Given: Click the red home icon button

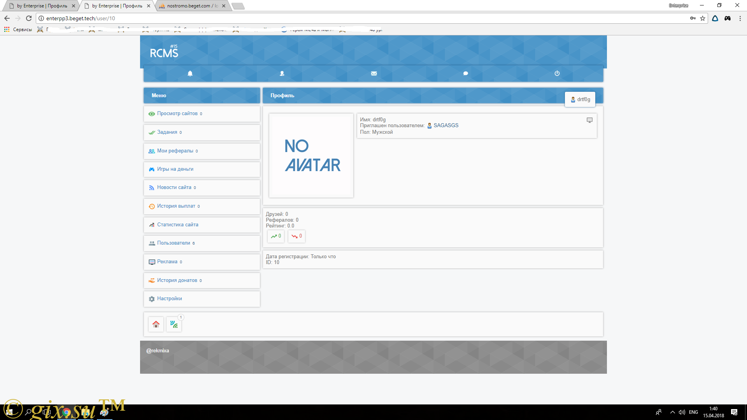Looking at the screenshot, I should 156,324.
